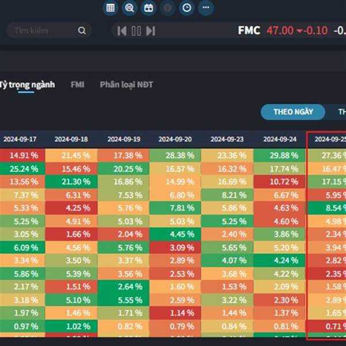Image resolution: width=346 pixels, height=346 pixels.
Task: Click the 5.55 % cell
Action: click(x=123, y=300)
